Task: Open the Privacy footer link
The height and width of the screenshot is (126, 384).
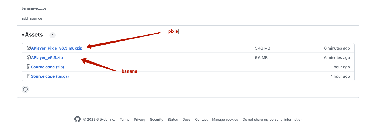Action: tap(140, 120)
